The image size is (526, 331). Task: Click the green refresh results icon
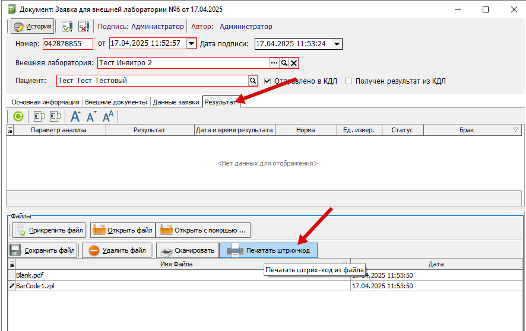[x=18, y=116]
